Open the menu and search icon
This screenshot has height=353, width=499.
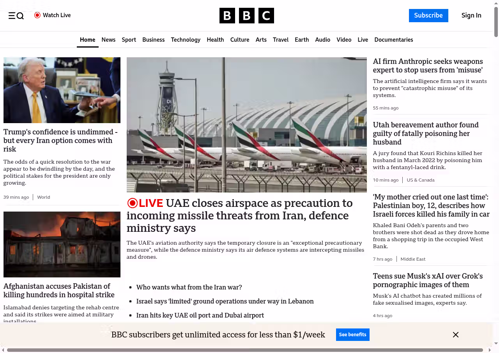tap(16, 16)
